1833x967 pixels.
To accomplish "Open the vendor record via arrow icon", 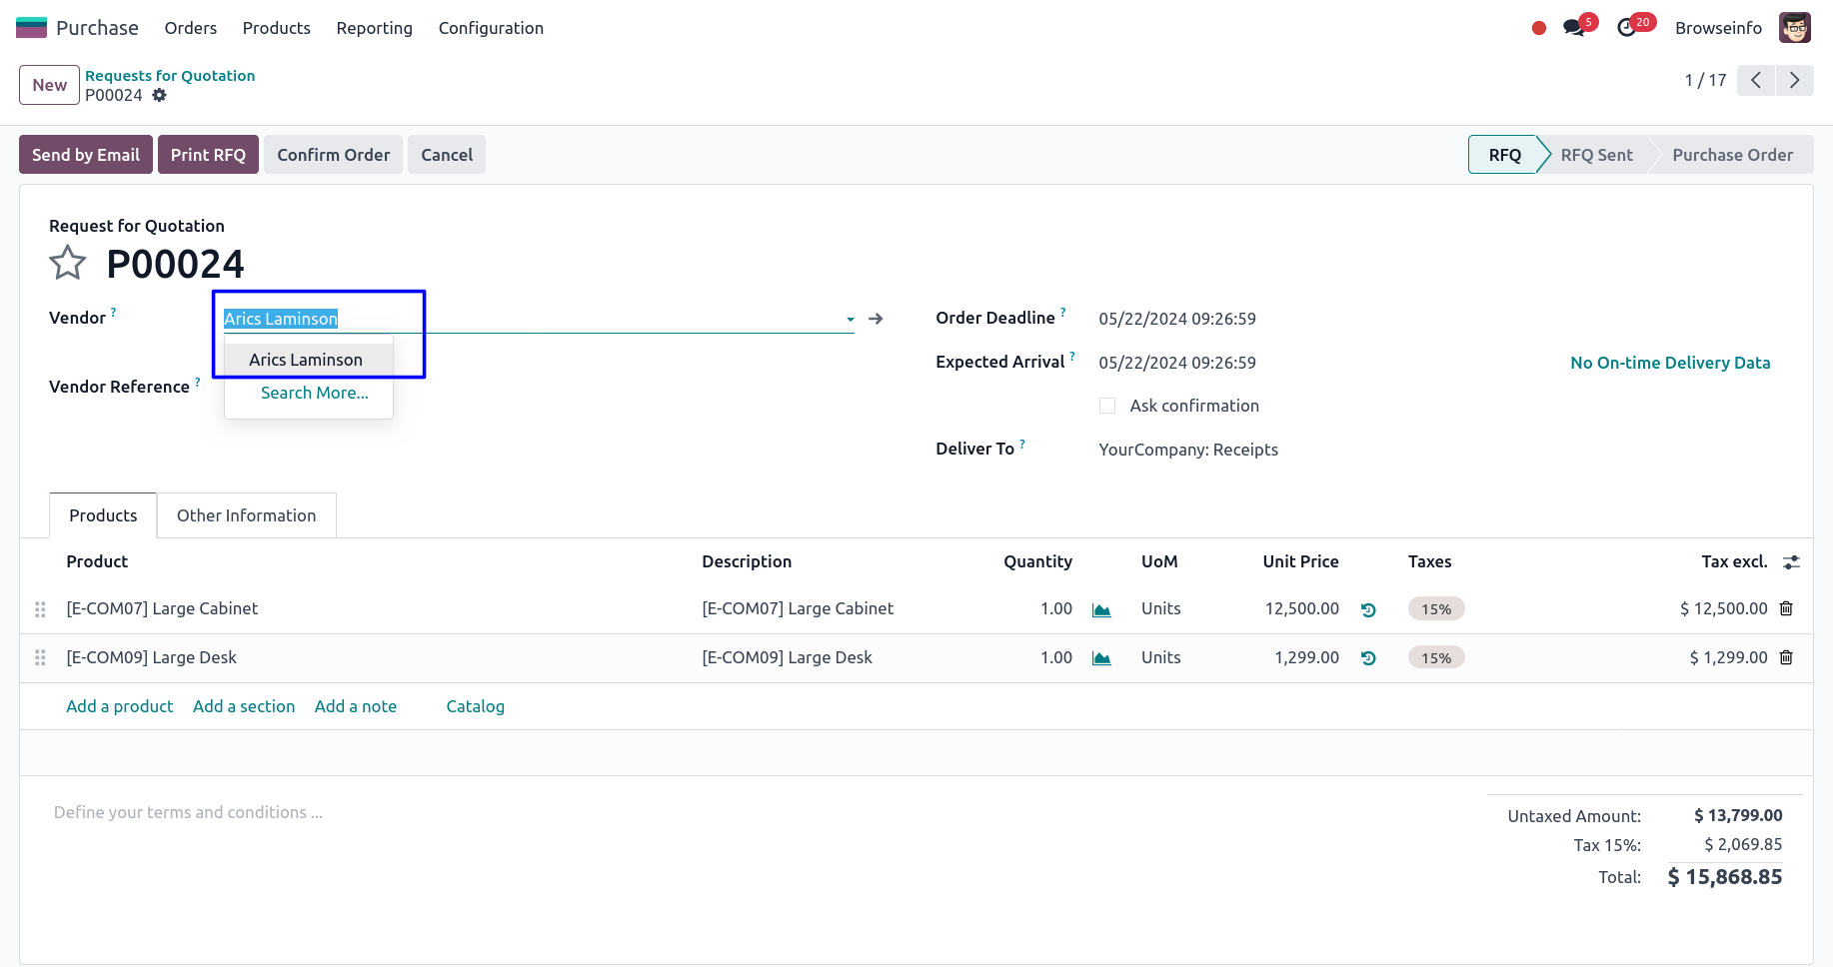I will point(876,319).
